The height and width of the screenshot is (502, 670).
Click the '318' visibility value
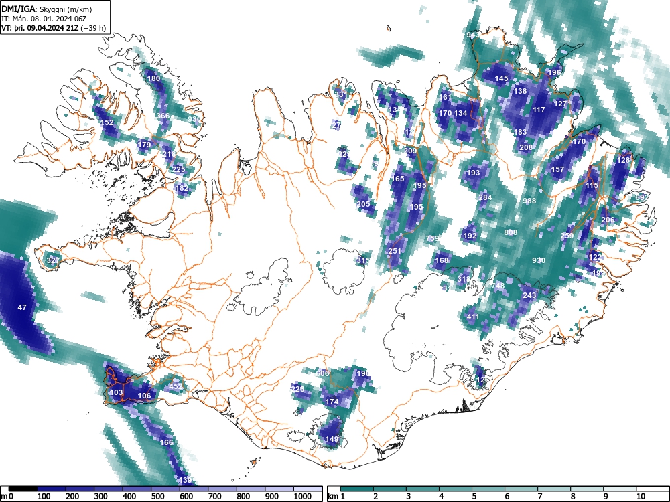pos(464,279)
